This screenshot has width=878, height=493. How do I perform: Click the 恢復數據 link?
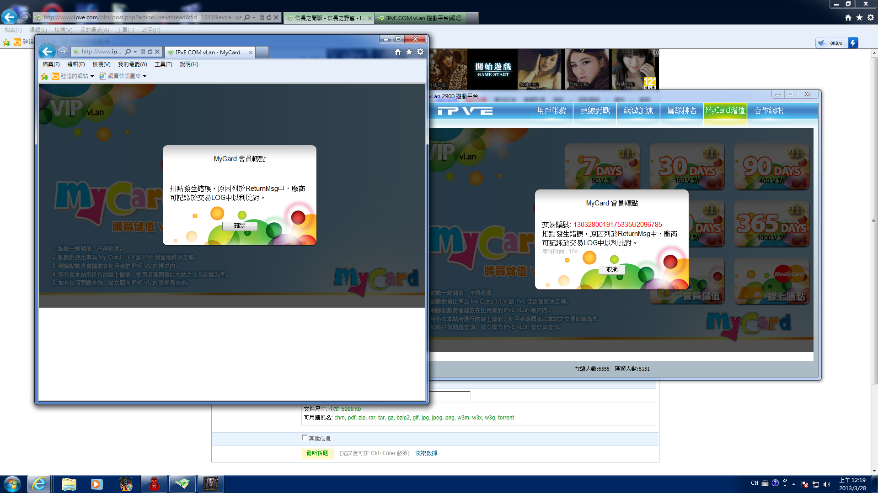[x=426, y=453]
